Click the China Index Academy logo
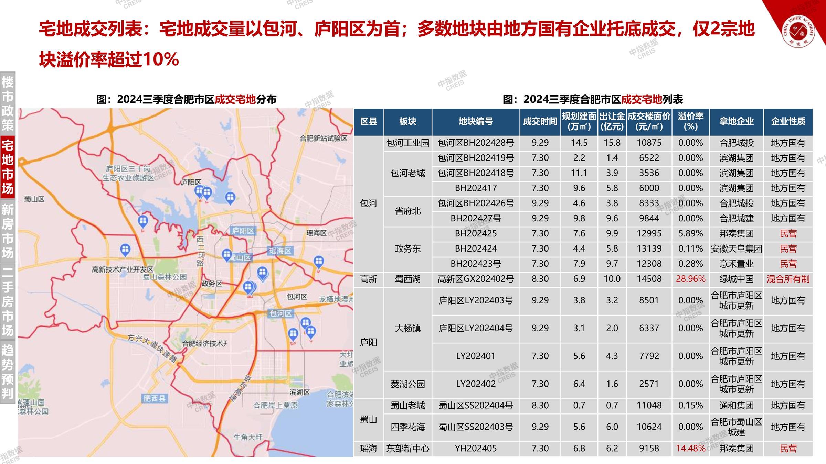Viewport: 826px width, 464px height. [x=799, y=32]
